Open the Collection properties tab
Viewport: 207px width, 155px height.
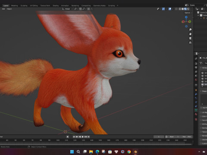point(196,85)
